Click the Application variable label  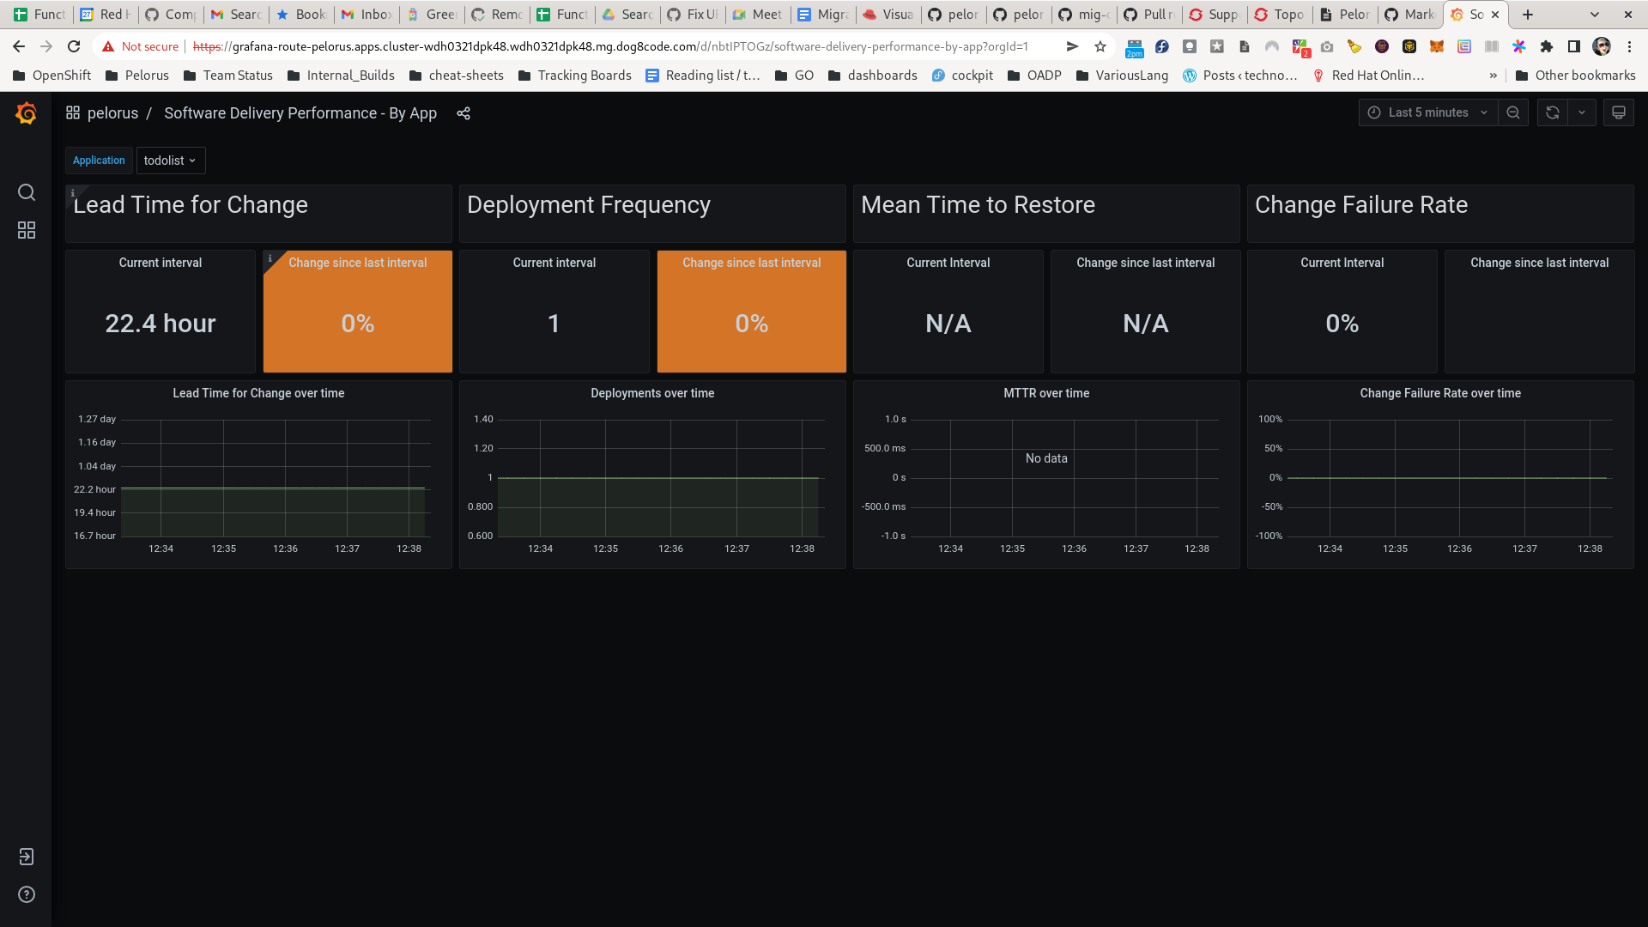click(99, 161)
